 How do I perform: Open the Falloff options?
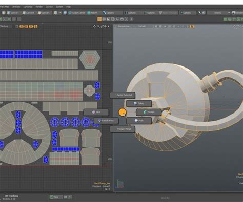coord(92,13)
